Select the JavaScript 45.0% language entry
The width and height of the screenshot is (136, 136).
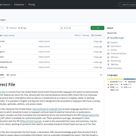click(x=115, y=82)
